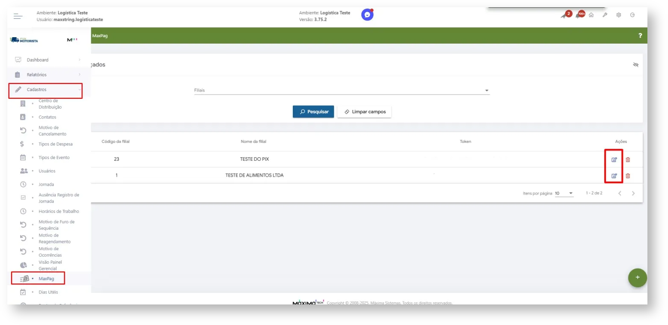Click the Tipos de Despesa dollar icon
The height and width of the screenshot is (325, 668).
click(x=22, y=144)
